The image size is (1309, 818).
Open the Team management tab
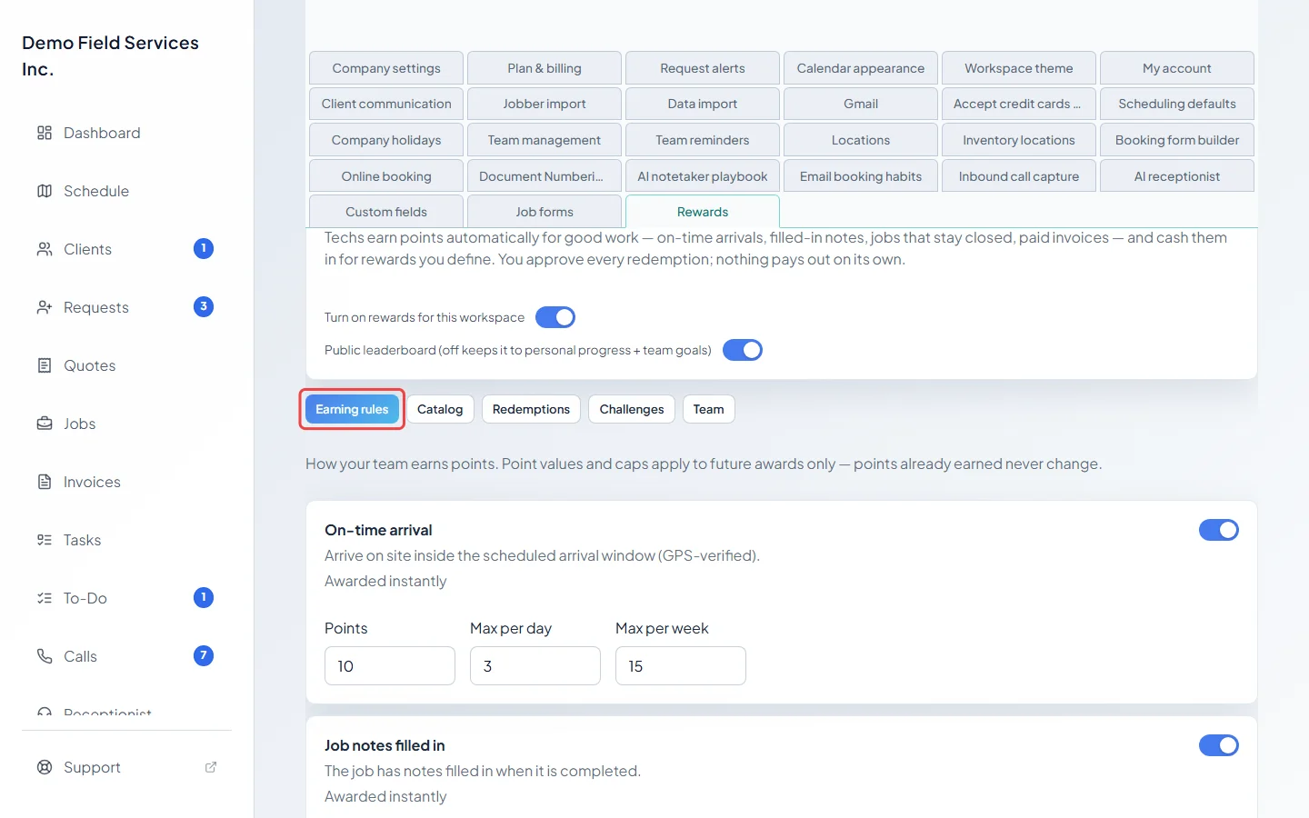coord(545,140)
